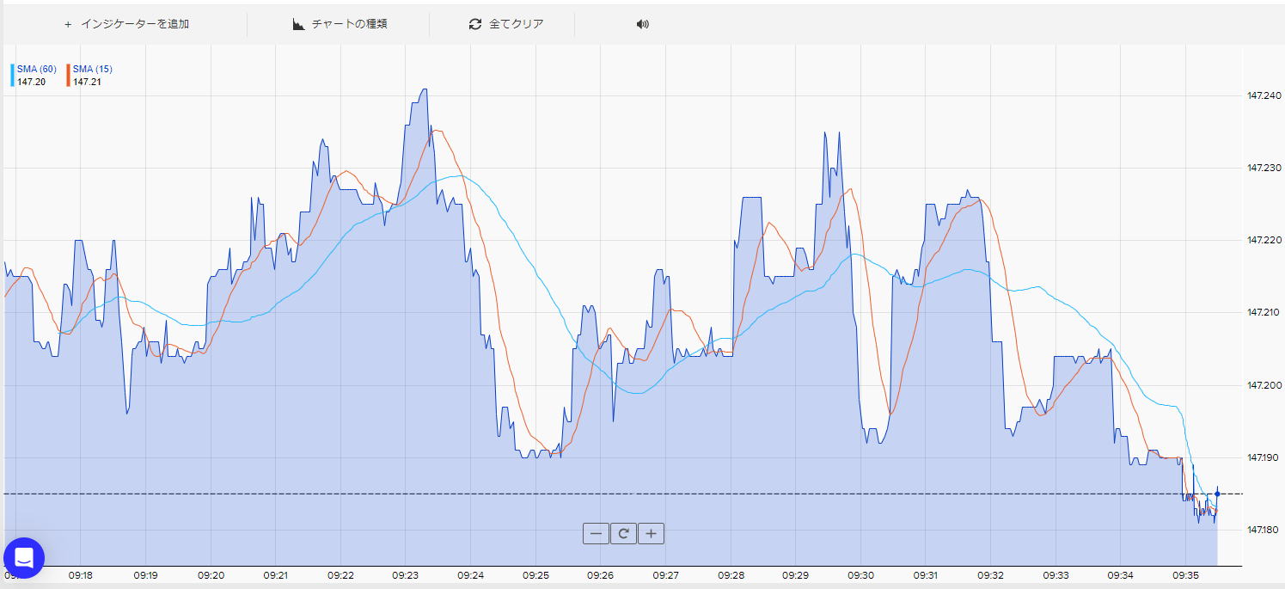Click the 09:30 label on the time axis

tap(860, 574)
